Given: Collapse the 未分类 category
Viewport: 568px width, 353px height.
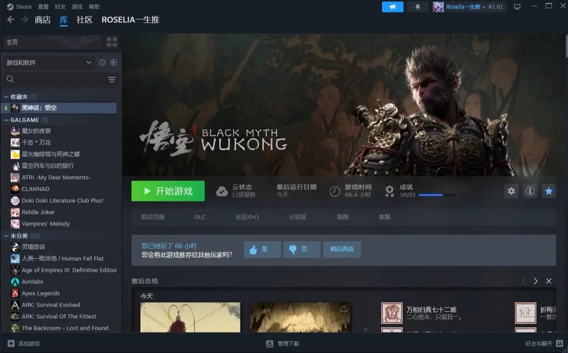Looking at the screenshot, I should click(7, 236).
